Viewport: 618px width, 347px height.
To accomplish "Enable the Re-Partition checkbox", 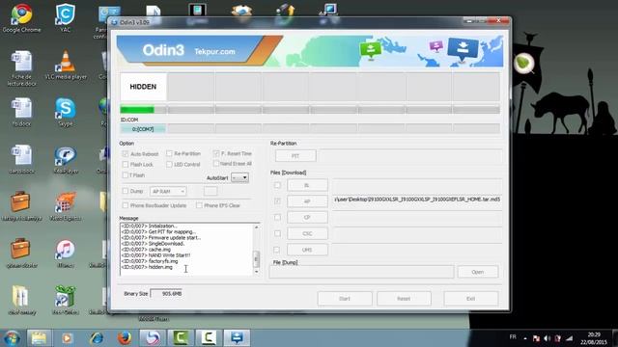I will click(169, 153).
